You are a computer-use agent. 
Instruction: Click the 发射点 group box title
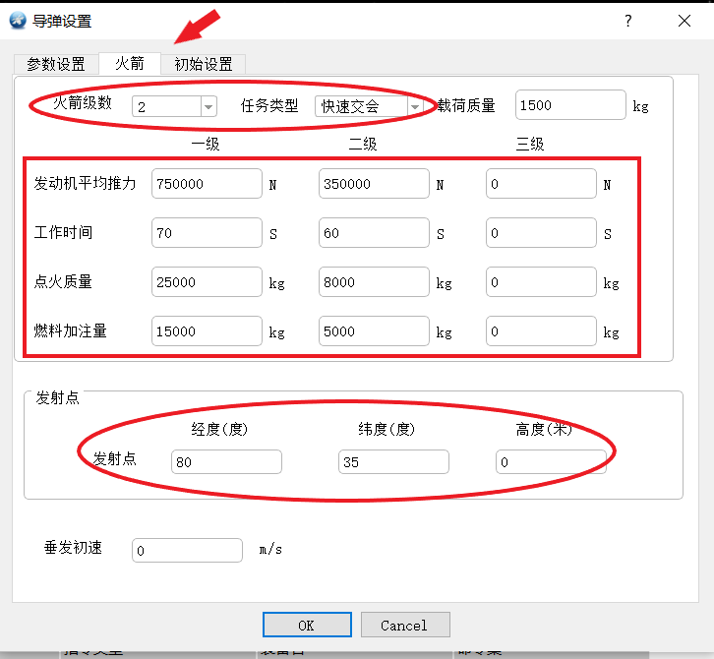click(57, 397)
